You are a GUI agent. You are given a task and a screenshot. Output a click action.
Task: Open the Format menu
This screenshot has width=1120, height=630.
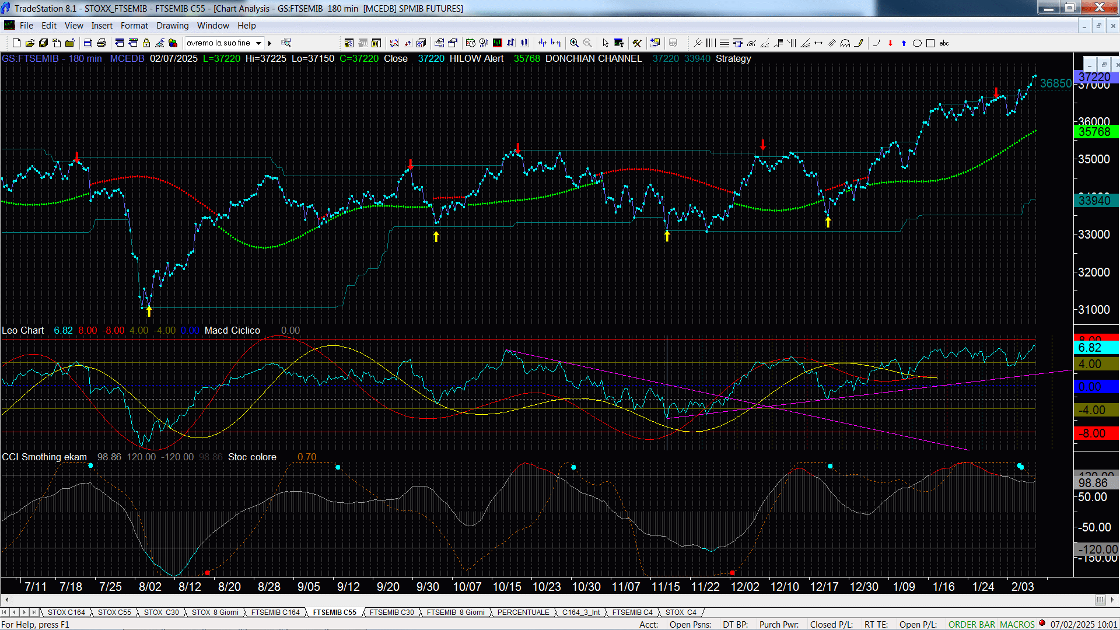[134, 26]
